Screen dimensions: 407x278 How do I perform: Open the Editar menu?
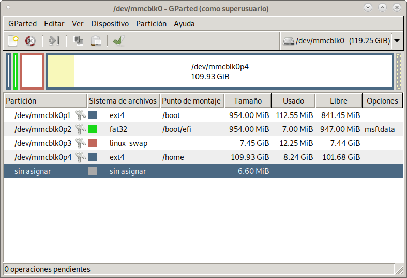(x=54, y=24)
